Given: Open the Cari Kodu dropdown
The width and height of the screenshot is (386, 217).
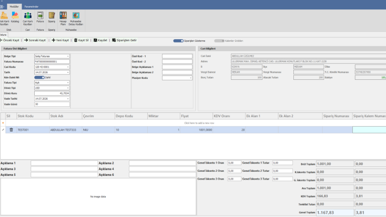Looking at the screenshot, I should (x=68, y=67).
